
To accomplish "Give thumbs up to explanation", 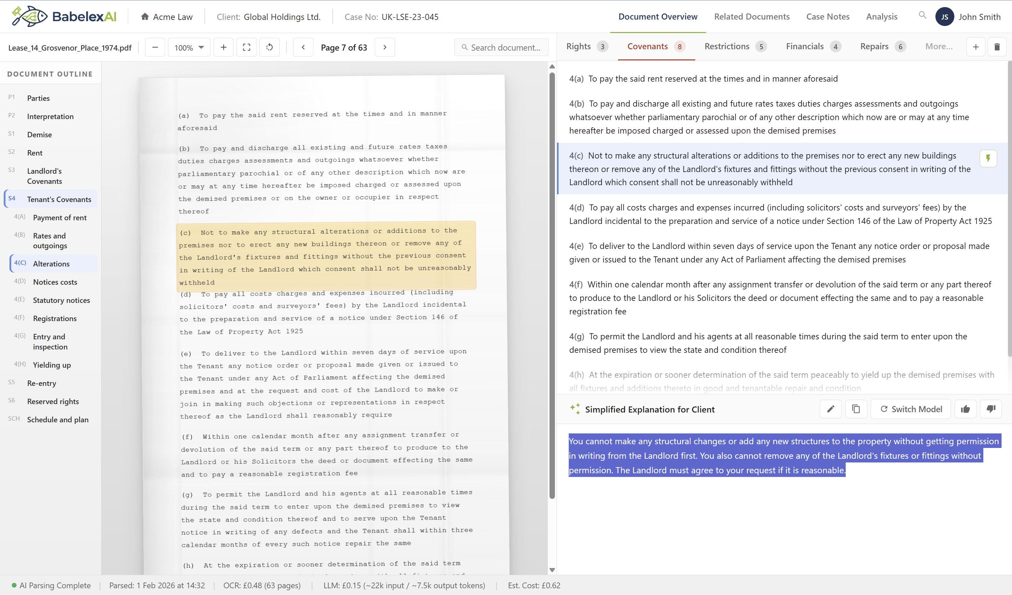I will point(965,409).
